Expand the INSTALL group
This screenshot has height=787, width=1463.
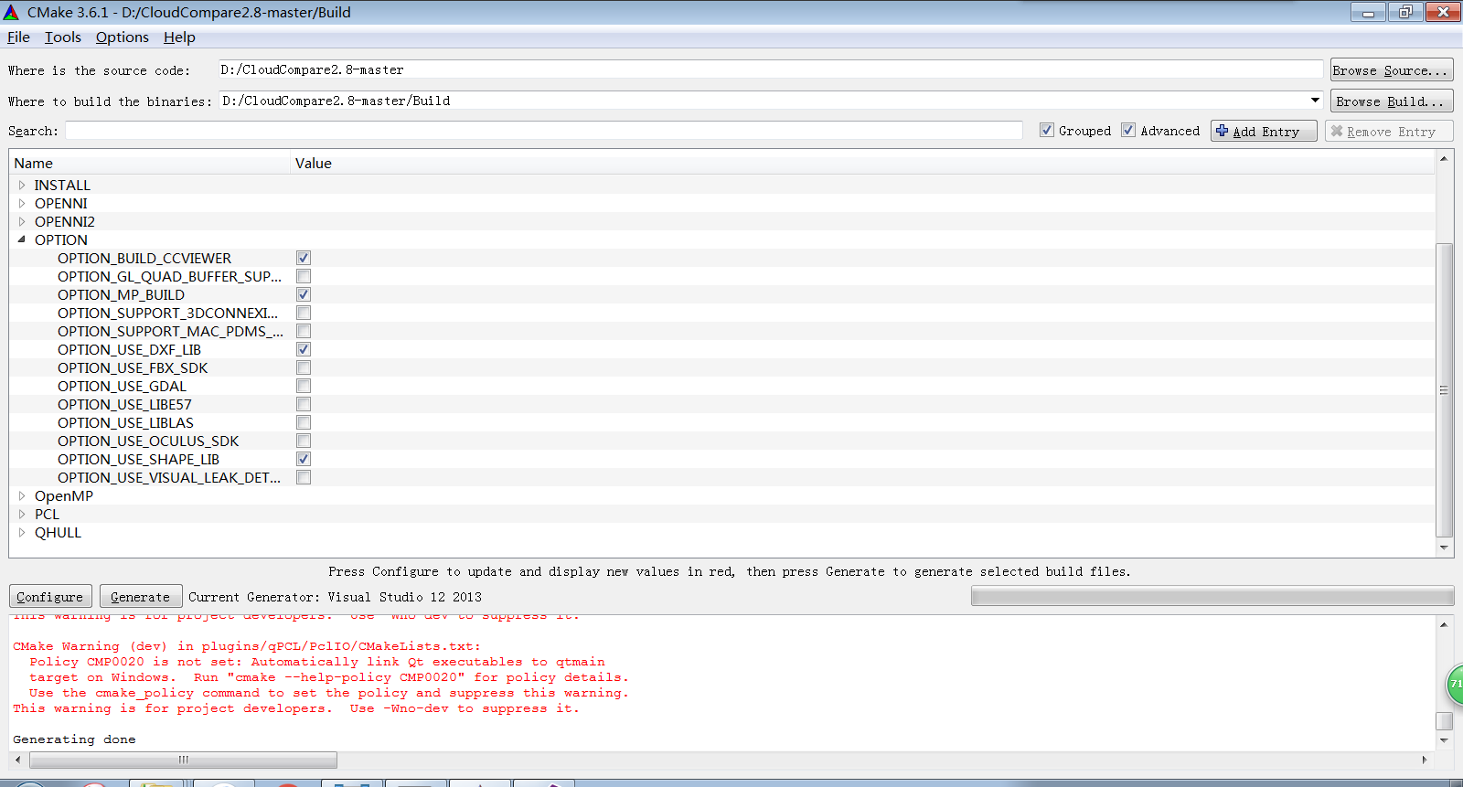point(22,185)
